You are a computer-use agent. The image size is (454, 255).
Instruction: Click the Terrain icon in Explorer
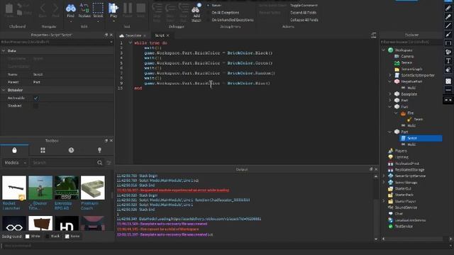pos(397,63)
